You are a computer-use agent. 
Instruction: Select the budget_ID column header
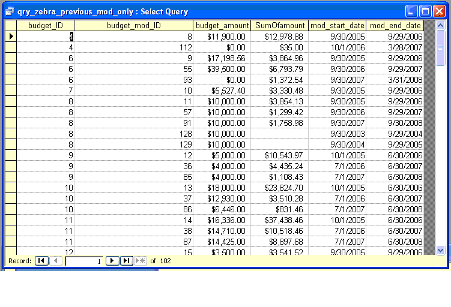pos(46,26)
